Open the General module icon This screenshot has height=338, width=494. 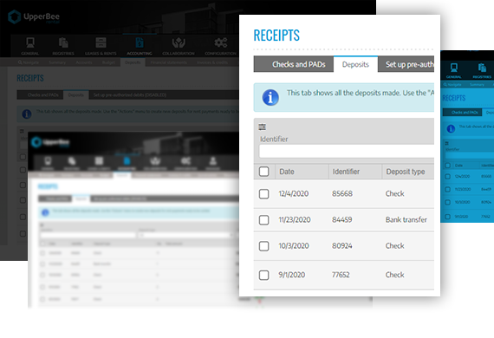point(30,46)
